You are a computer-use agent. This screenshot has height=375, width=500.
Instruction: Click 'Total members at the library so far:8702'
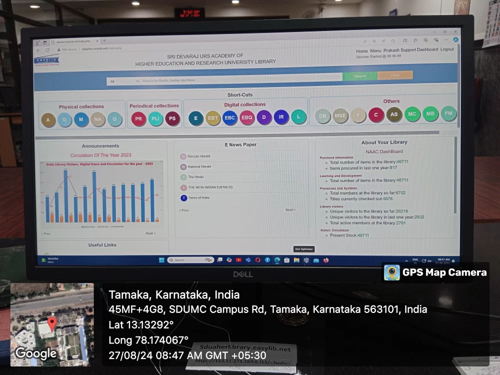[x=367, y=193]
